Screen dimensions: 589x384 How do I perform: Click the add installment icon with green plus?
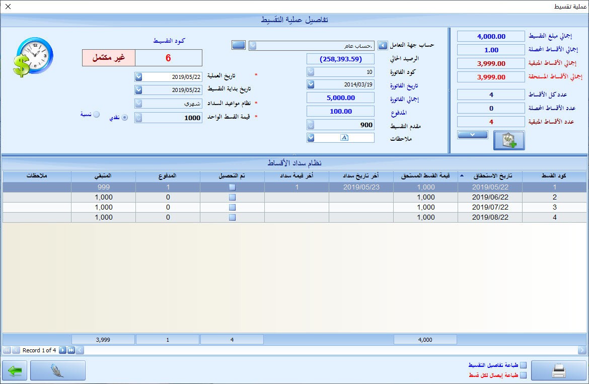509,140
